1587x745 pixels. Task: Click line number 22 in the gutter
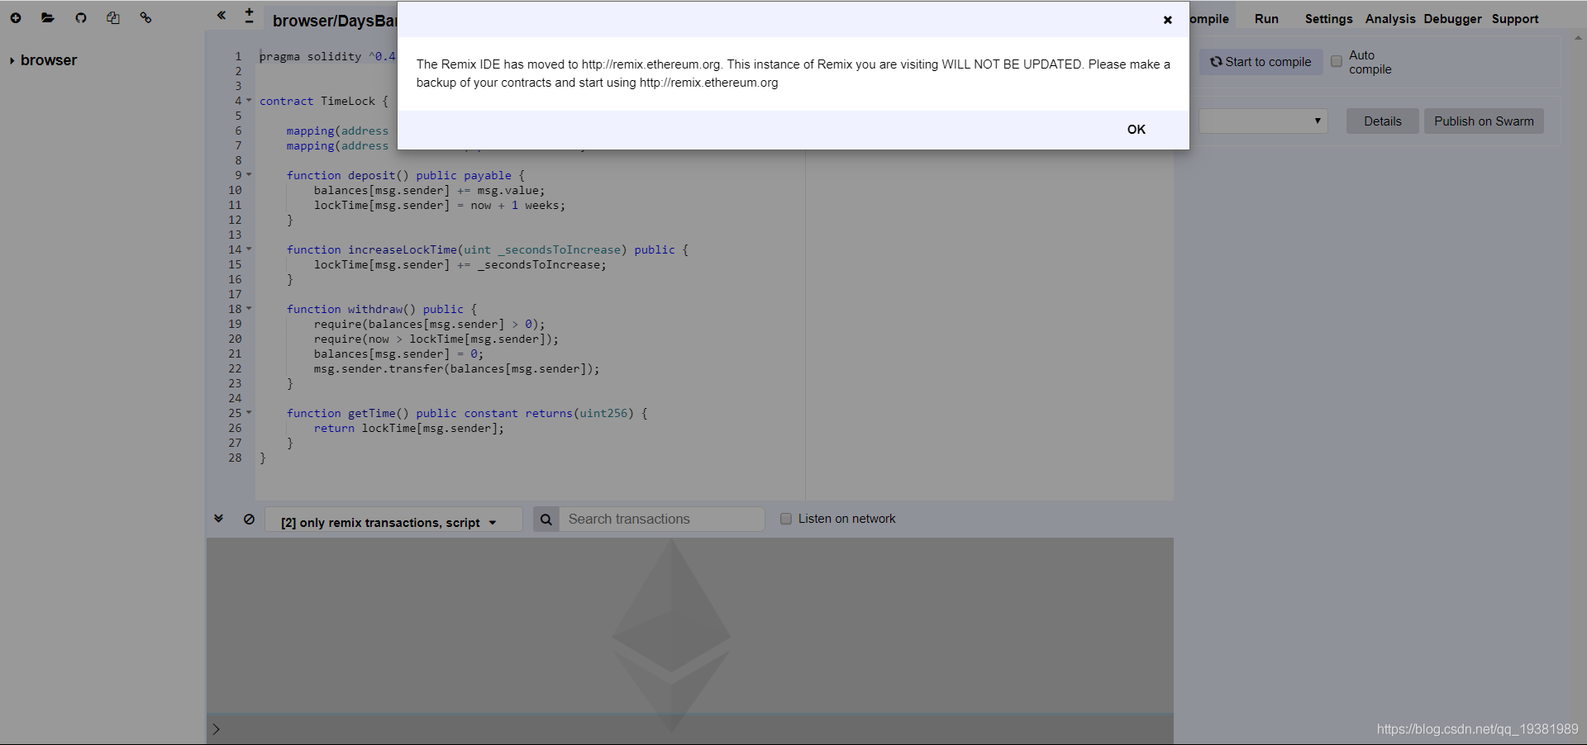(x=235, y=368)
